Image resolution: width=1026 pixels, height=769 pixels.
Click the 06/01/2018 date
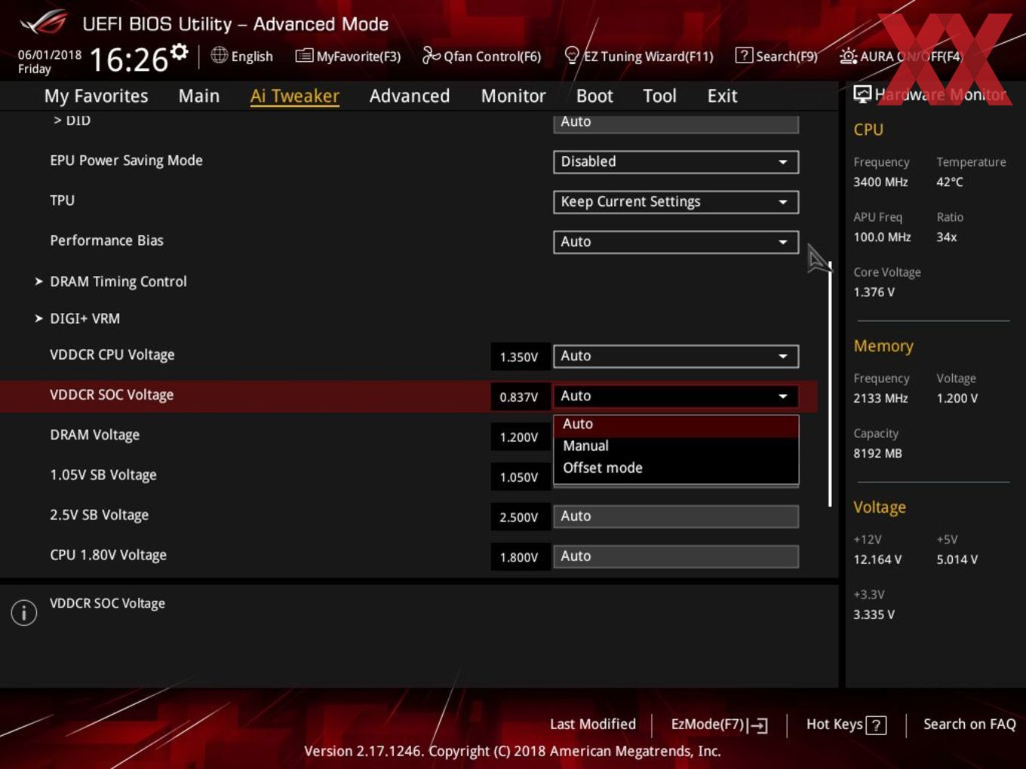50,55
